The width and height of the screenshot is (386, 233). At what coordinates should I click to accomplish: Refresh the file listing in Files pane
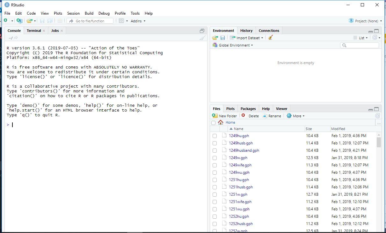point(378,116)
